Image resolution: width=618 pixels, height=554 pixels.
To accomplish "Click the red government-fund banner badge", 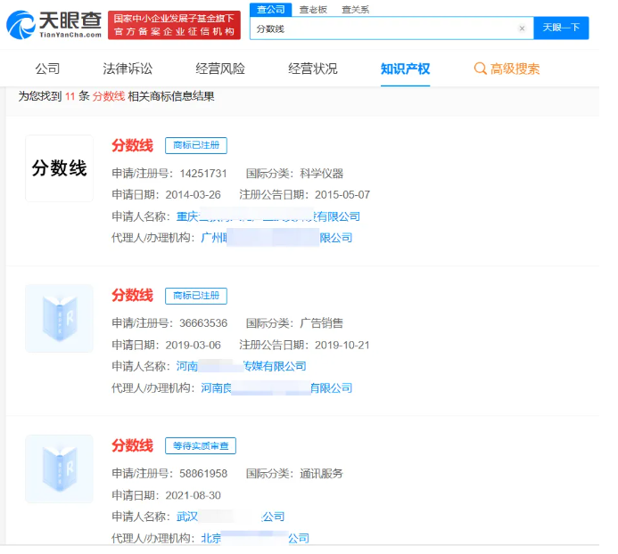I will click(x=174, y=25).
